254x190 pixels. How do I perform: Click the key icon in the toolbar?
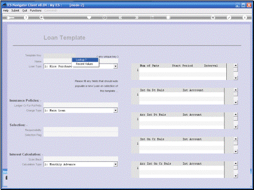pos(10,18)
